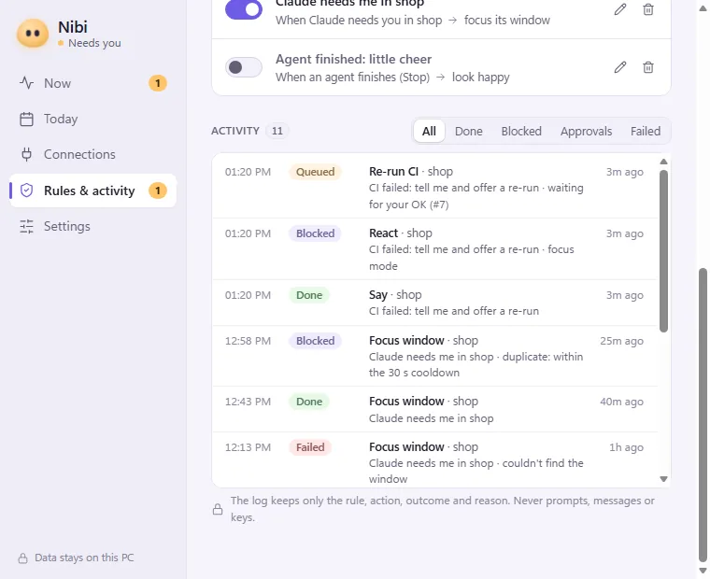Delete the 'Agent finished: little cheer' rule

648,67
